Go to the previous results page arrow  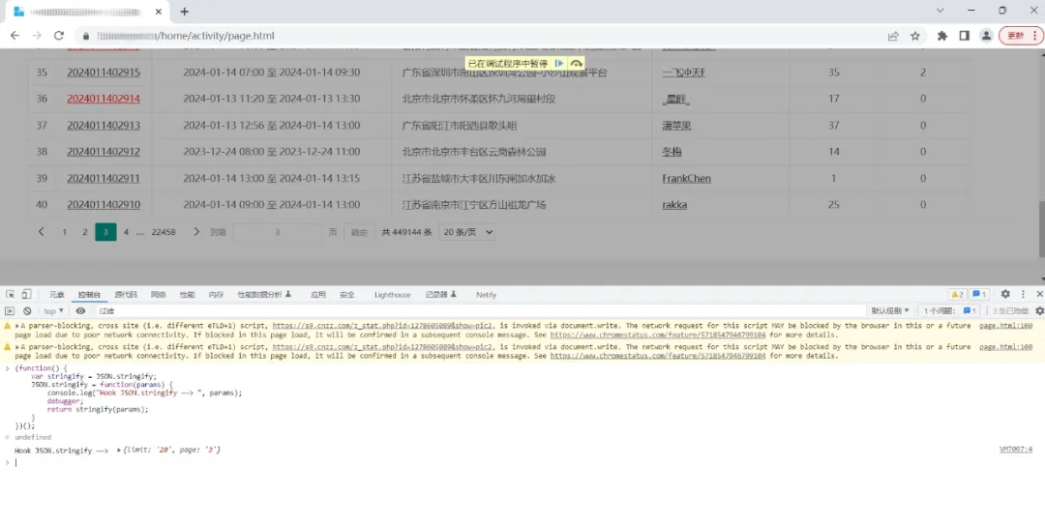(x=41, y=232)
